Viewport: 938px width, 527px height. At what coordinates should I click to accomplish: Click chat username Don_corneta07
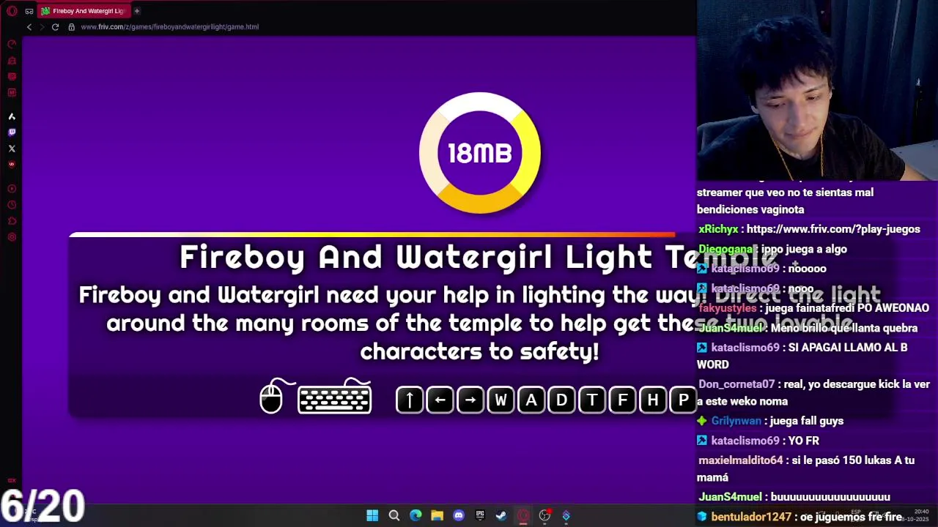736,384
